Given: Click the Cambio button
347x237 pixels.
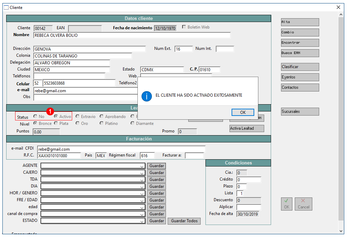Looking at the screenshot, I should [x=300, y=32].
